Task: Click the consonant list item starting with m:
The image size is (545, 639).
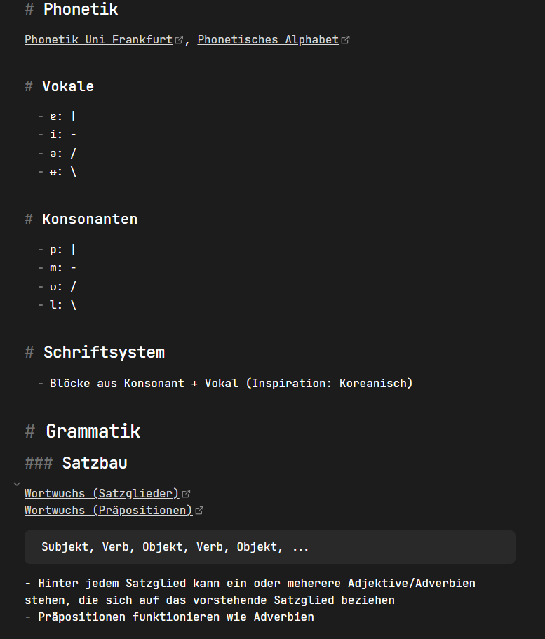Action: (63, 268)
